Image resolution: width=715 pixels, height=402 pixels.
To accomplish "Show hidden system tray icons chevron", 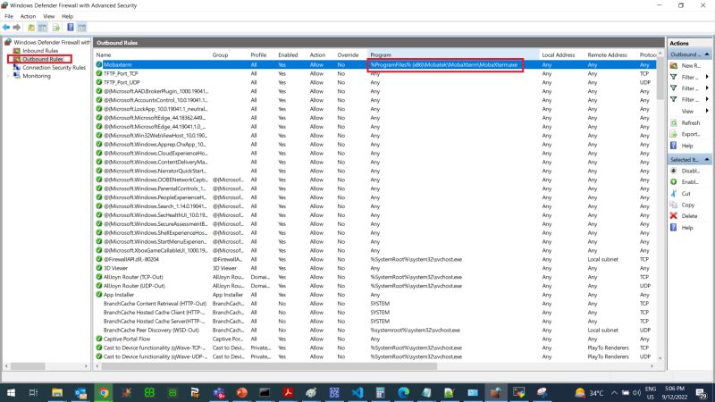I will coord(614,393).
